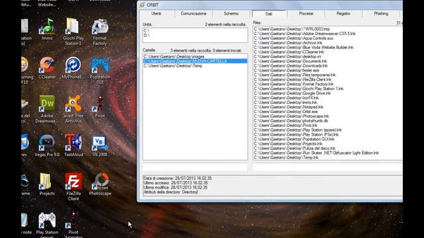The height and width of the screenshot is (238, 424).
Task: Select Temp.lnk in Files list
Action: click(x=286, y=157)
